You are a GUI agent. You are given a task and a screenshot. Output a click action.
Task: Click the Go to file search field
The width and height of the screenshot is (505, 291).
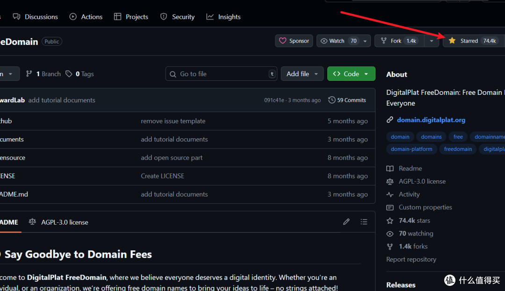221,74
